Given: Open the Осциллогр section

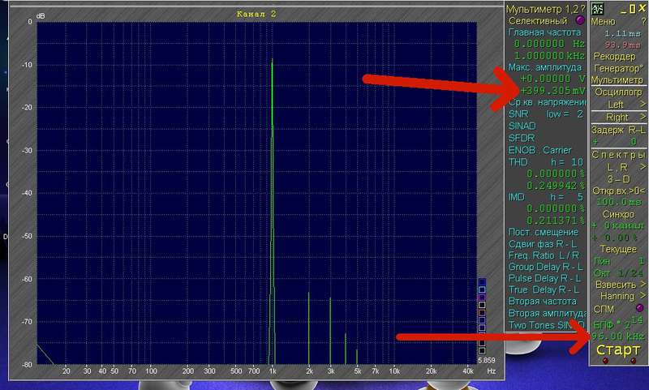Looking at the screenshot, I should [618, 92].
